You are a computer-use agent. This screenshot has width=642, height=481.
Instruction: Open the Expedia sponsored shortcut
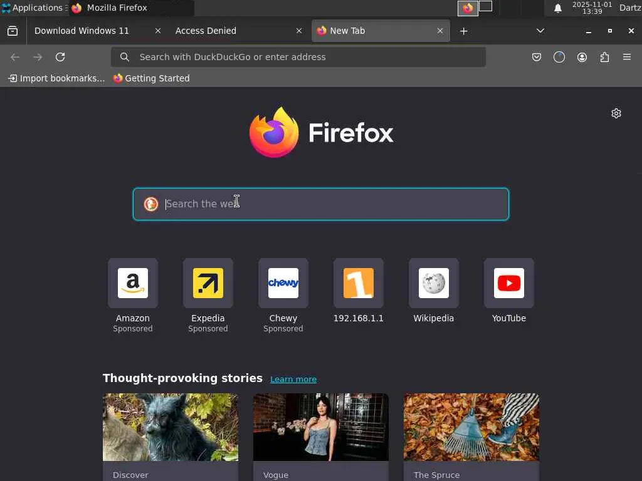tap(208, 283)
